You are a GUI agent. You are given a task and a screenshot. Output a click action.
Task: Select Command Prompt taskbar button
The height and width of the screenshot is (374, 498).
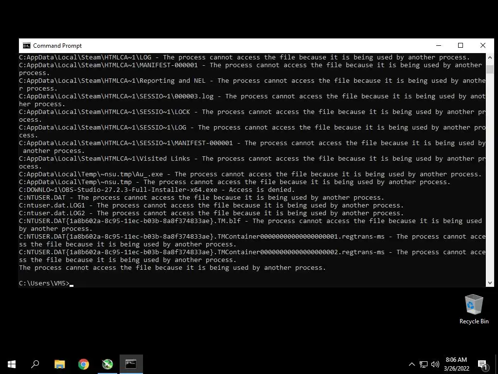131,364
